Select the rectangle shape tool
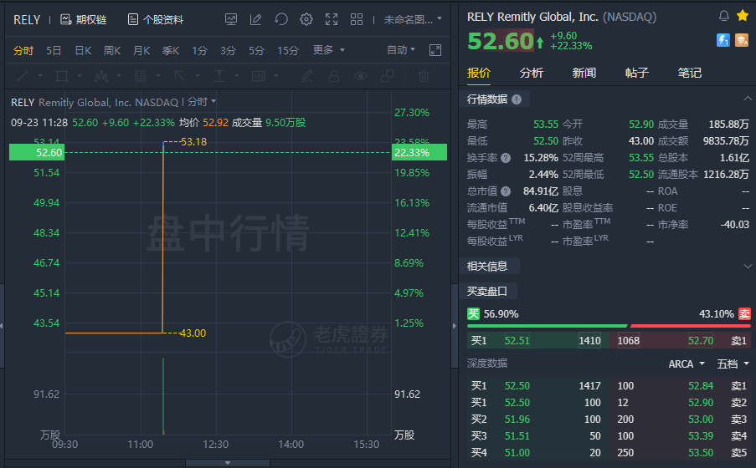 (62, 76)
